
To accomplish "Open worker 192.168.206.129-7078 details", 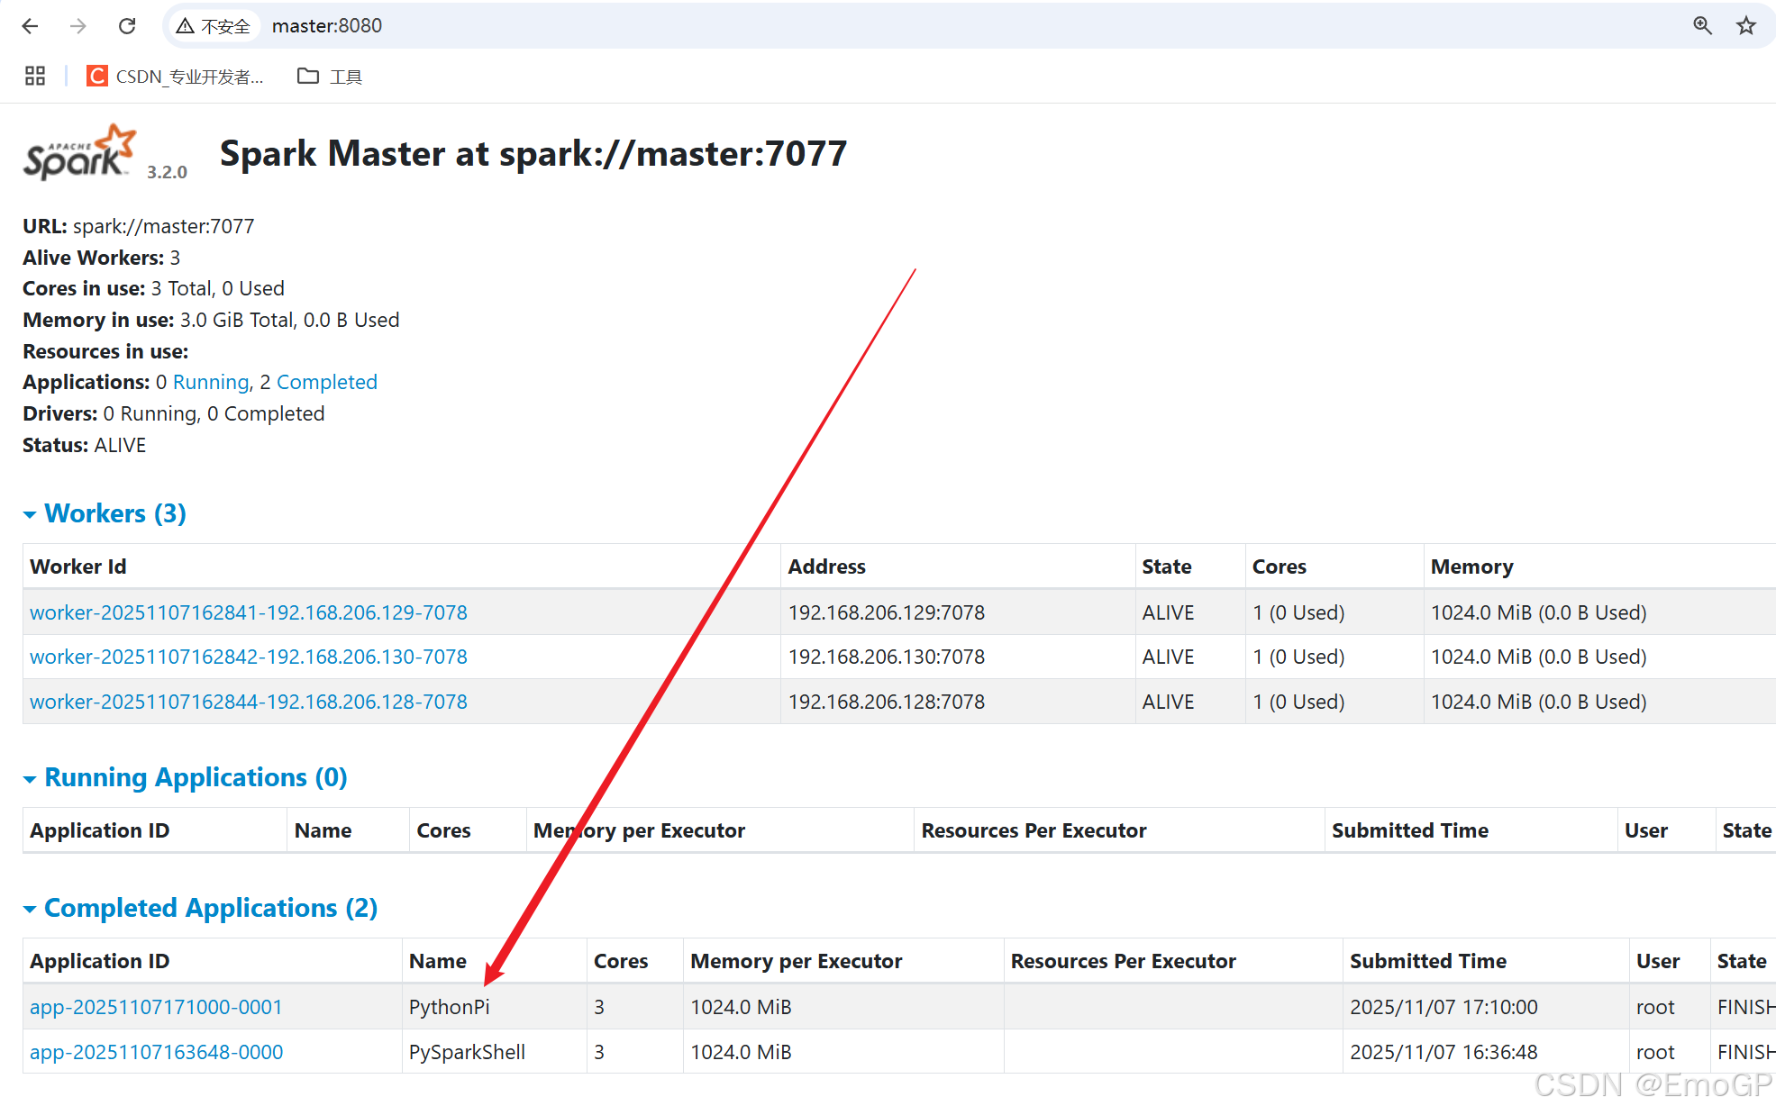I will (248, 612).
